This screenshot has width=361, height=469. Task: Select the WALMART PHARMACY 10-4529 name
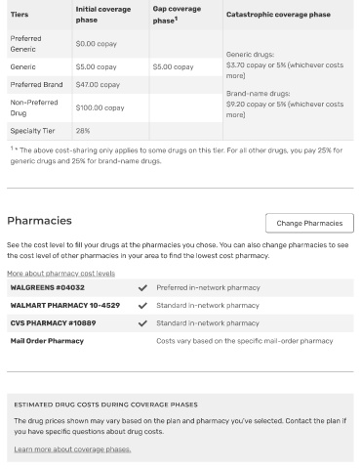[x=65, y=306]
